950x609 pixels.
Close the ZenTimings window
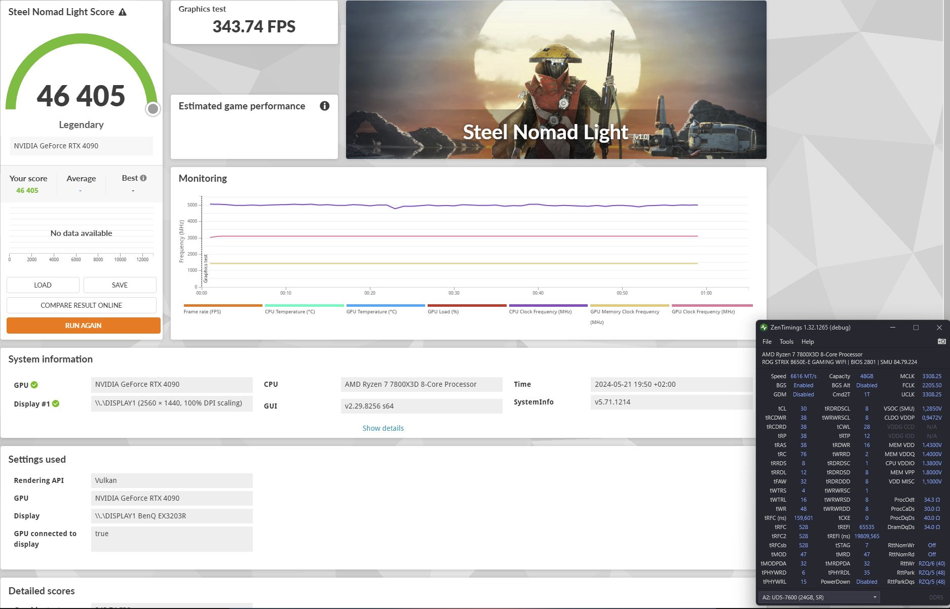tap(939, 328)
